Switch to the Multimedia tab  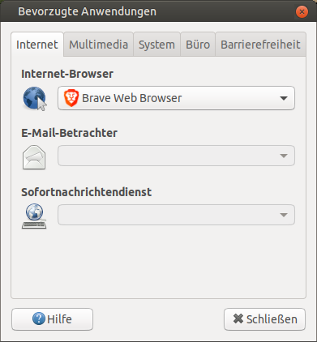click(98, 45)
